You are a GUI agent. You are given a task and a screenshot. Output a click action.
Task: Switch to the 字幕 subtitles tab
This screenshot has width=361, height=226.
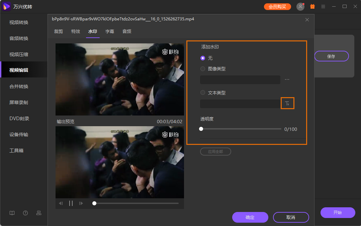[x=110, y=31]
